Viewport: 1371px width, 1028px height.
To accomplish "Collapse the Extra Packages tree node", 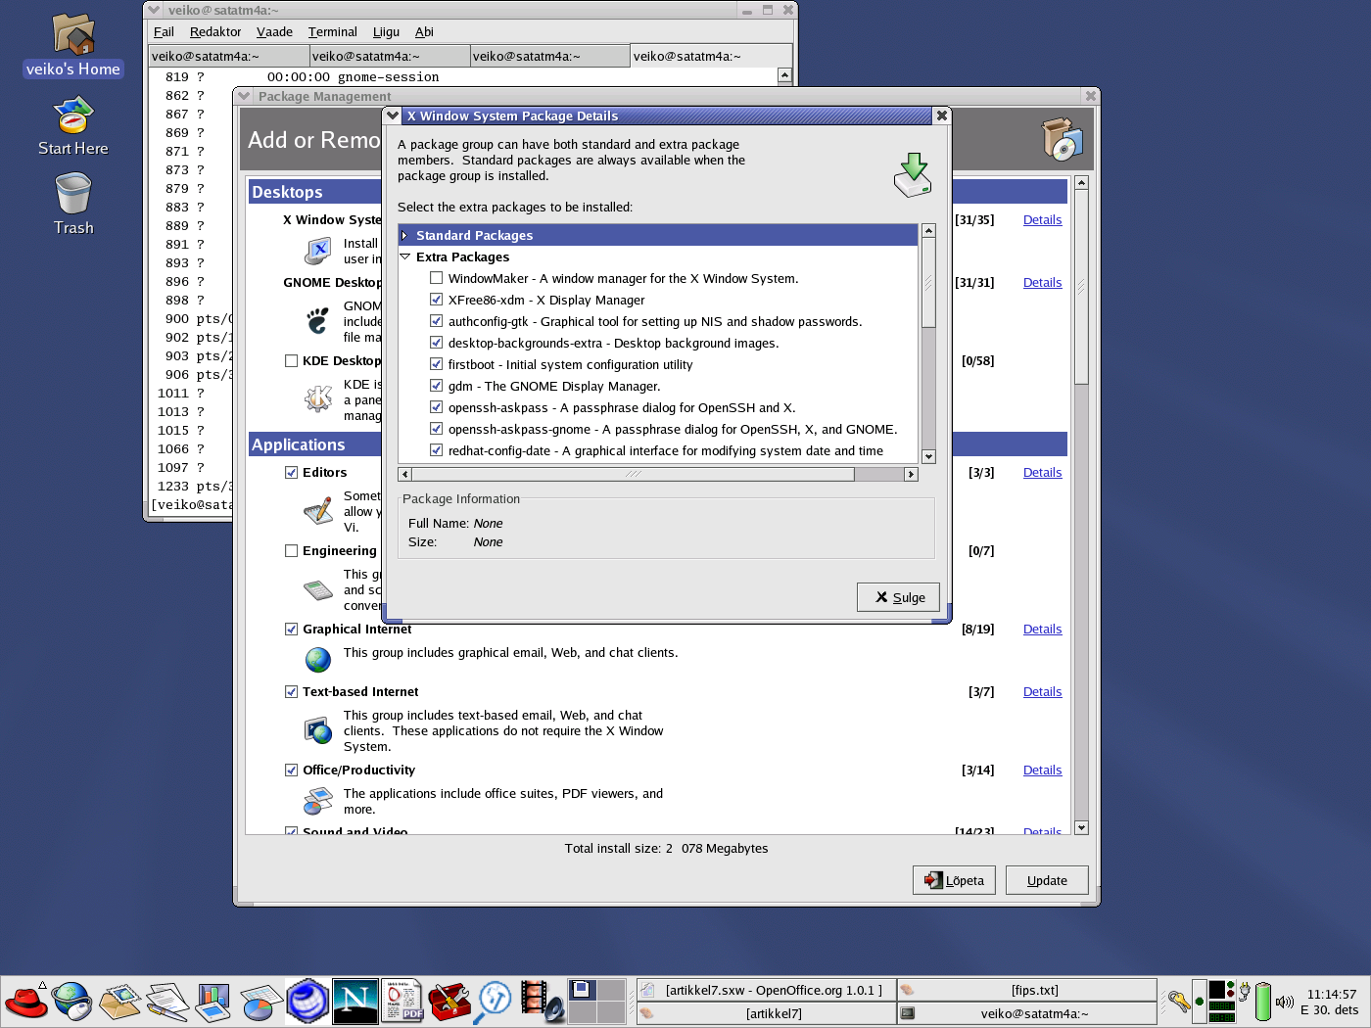I will click(x=404, y=257).
